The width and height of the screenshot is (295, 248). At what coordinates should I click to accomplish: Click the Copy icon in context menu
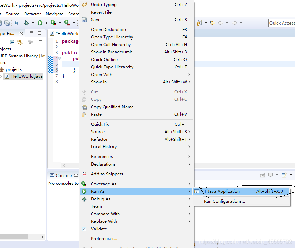(x=84, y=99)
